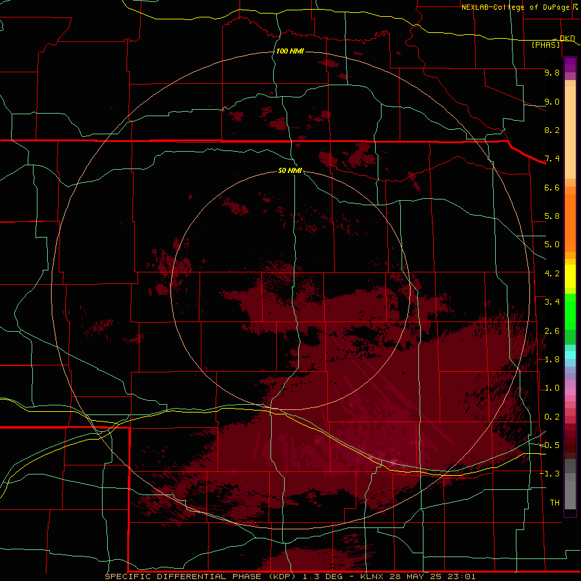Click the KLNX radar site identifier
The image size is (581, 581).
point(372,576)
